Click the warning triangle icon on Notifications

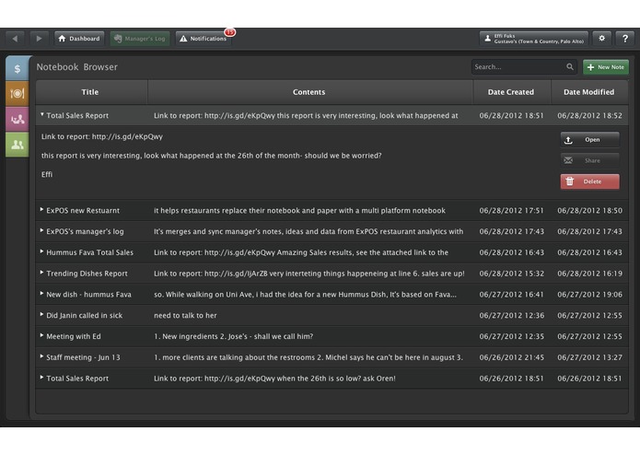183,39
